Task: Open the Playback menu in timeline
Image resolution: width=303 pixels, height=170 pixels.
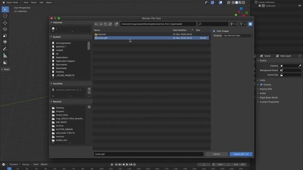Action: point(15,164)
